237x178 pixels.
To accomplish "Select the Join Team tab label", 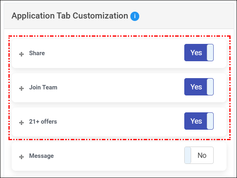I will point(43,87).
